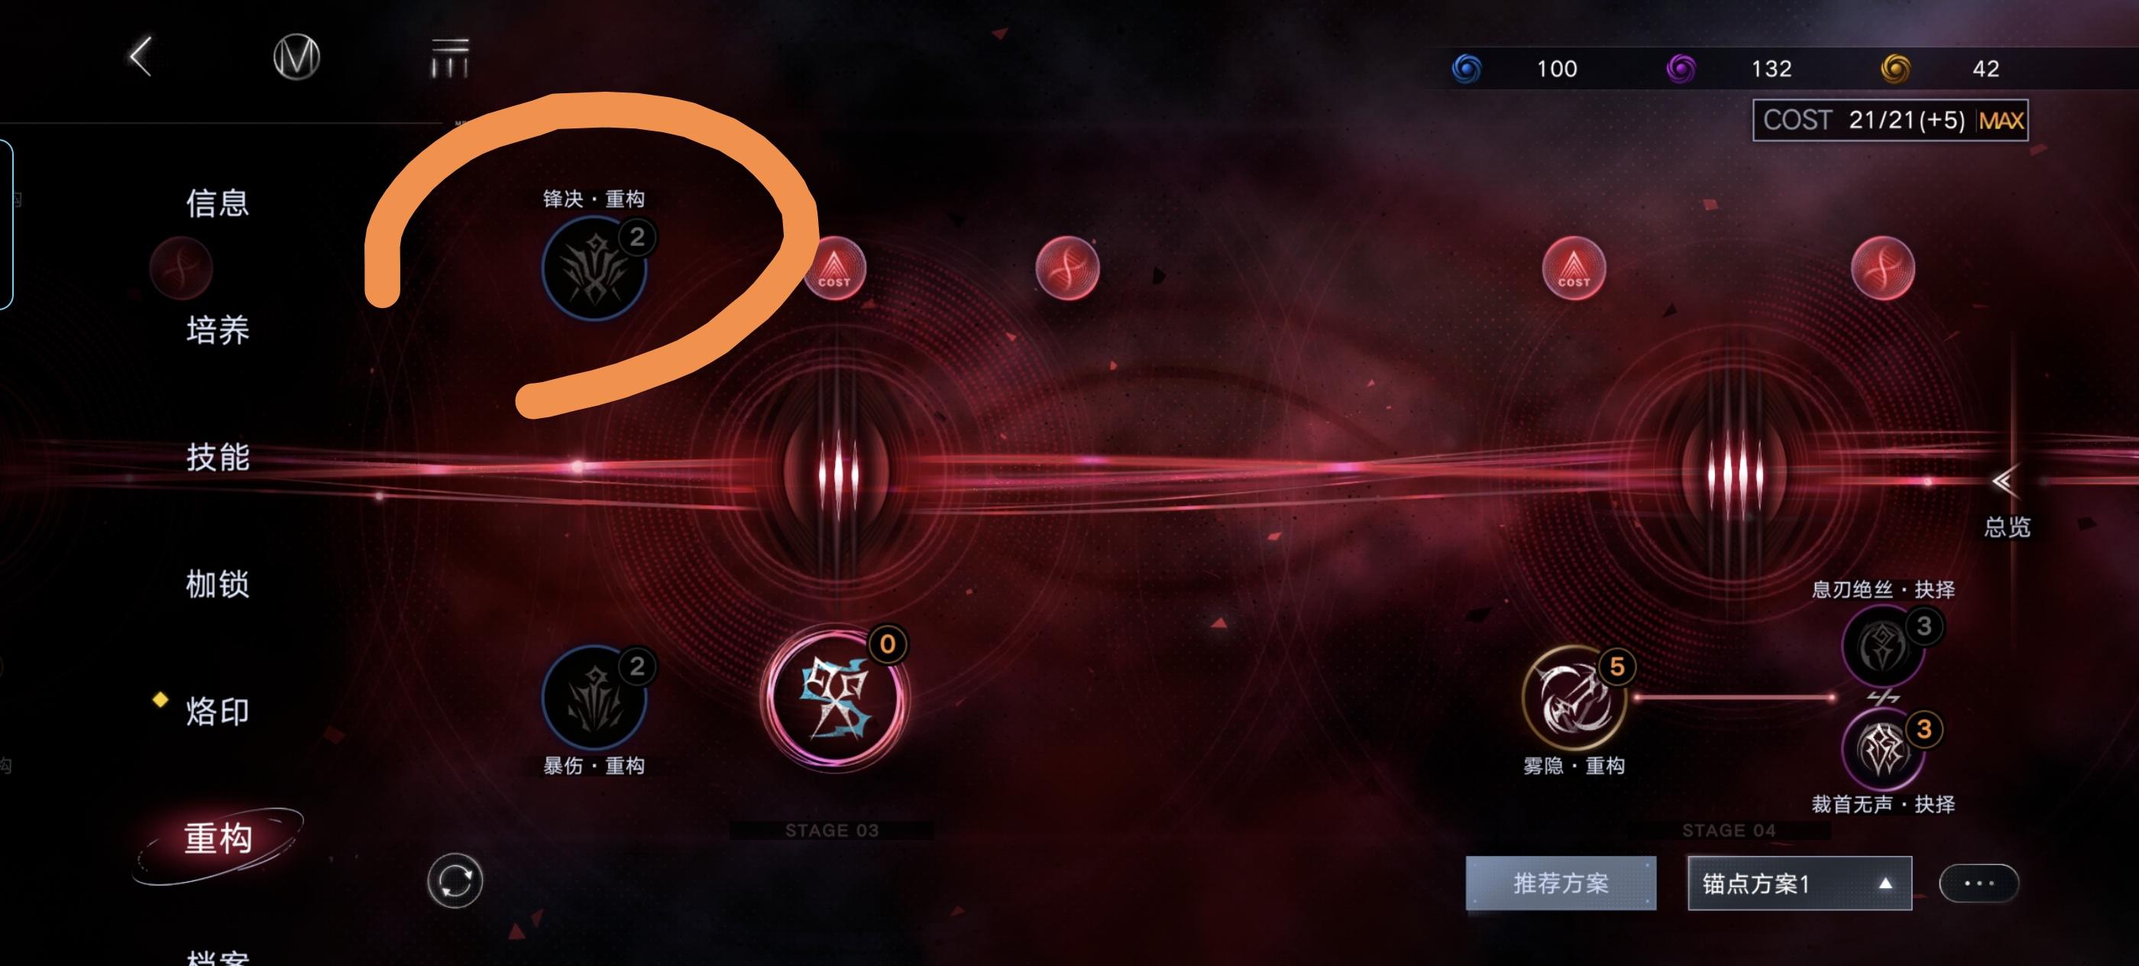2139x966 pixels.
Task: Tap the STAGE 03 core emblem
Action: [x=834, y=696]
